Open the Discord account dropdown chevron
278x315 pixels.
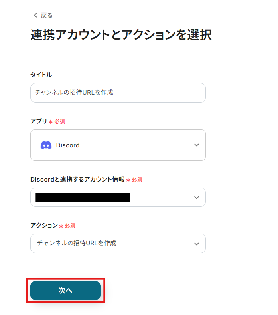pos(196,198)
